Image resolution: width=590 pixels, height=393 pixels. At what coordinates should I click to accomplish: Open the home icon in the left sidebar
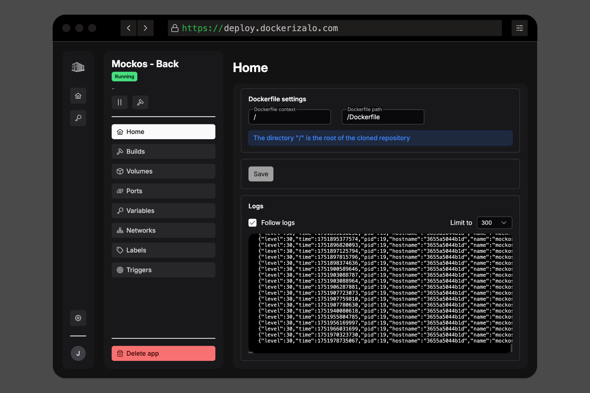click(78, 96)
